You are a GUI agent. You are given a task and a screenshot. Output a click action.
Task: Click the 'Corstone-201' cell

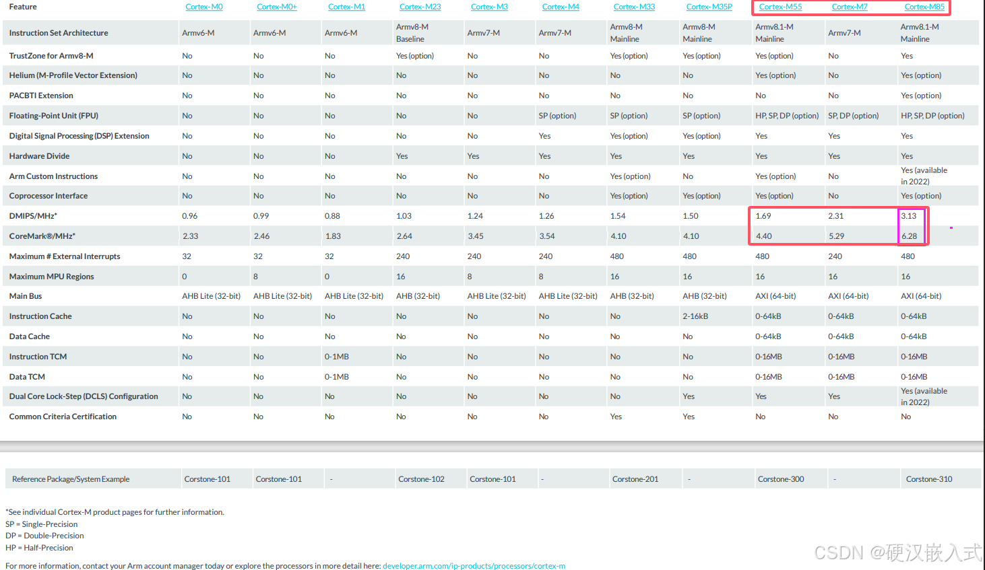tap(635, 479)
